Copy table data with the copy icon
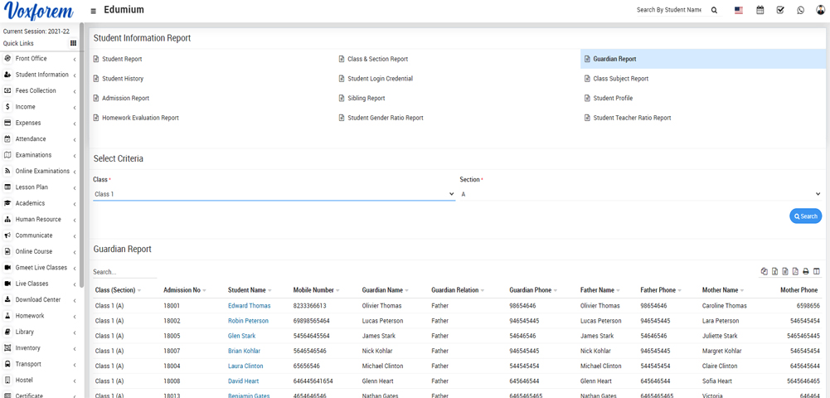Screen dimensions: 830x398 tap(764, 271)
